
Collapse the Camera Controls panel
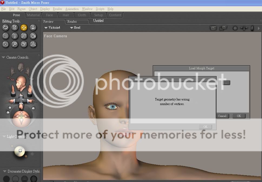pos(3,58)
